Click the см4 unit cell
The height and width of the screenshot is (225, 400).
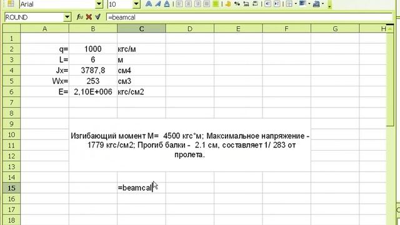coord(141,71)
